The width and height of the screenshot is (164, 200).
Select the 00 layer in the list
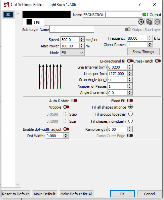[8, 14]
